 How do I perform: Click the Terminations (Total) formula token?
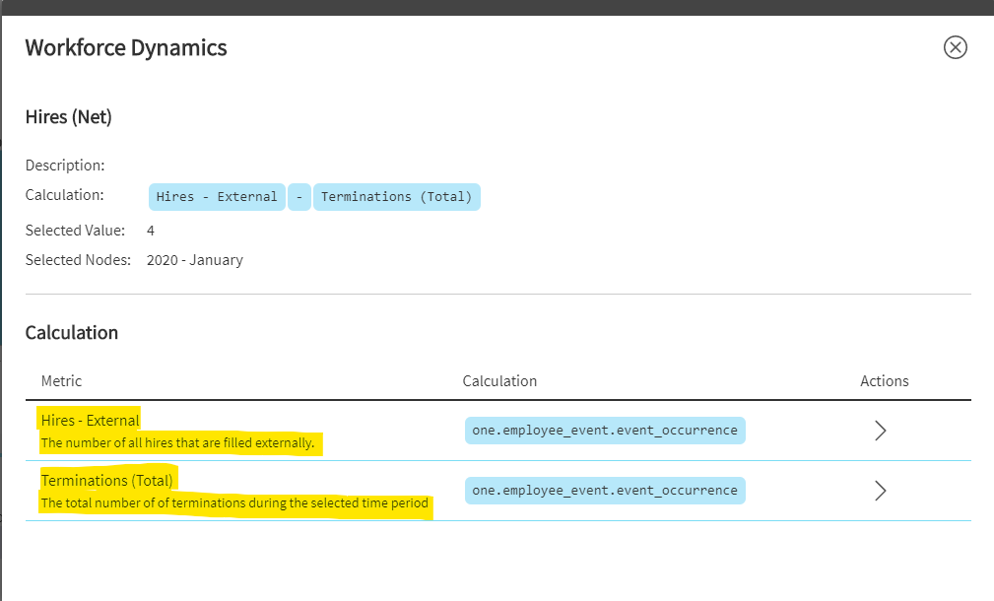(396, 197)
